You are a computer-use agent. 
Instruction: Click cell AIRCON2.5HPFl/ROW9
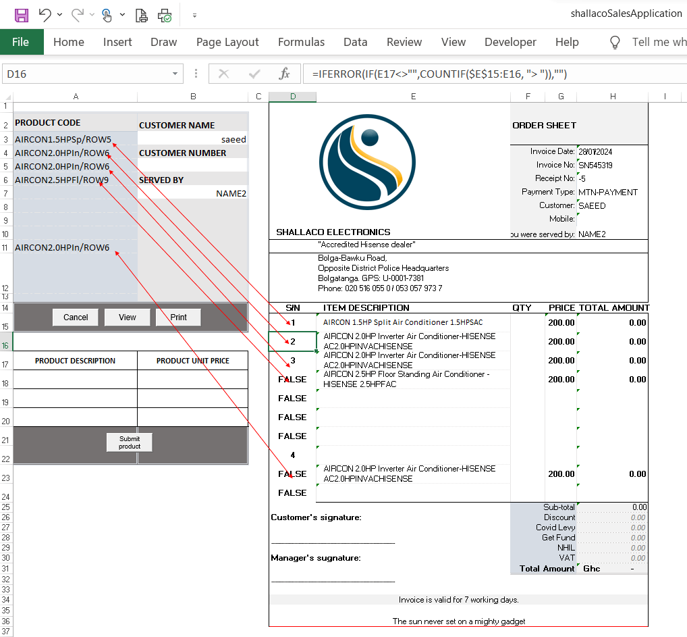point(76,180)
